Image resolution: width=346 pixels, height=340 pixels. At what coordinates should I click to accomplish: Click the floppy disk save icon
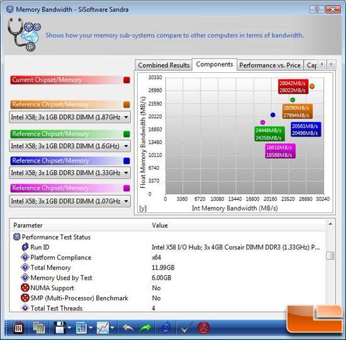tap(60, 328)
